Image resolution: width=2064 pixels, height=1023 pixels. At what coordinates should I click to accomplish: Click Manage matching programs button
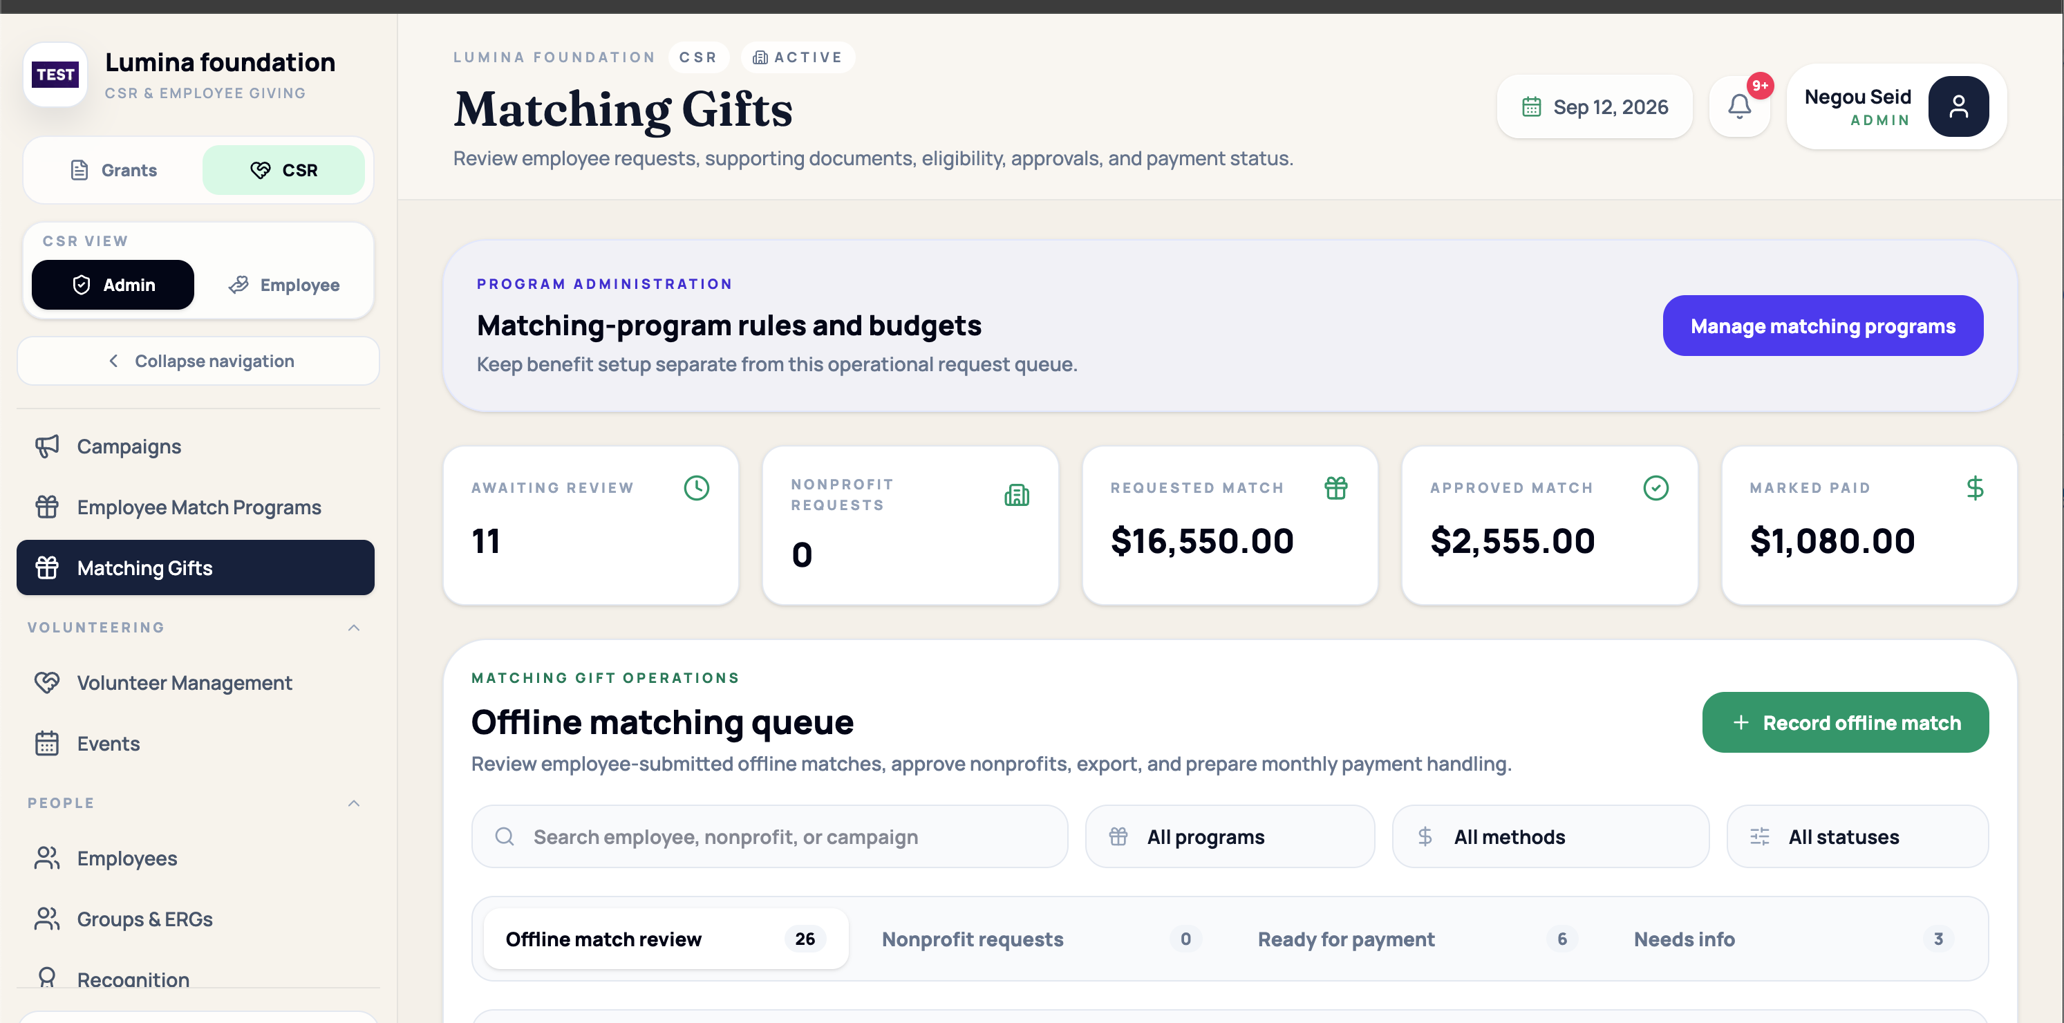click(1823, 326)
